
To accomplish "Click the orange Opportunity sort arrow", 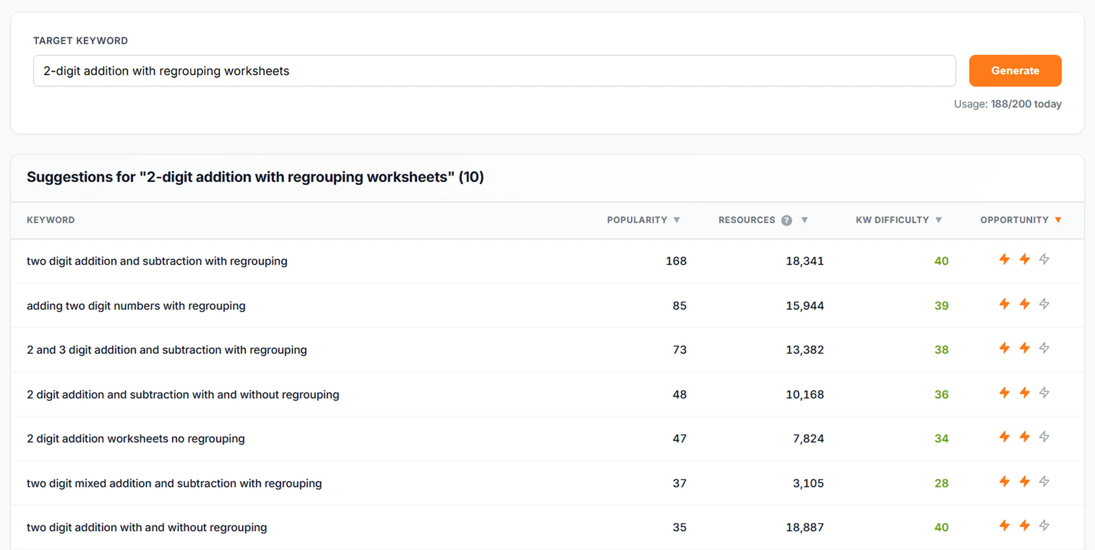I will (1058, 220).
